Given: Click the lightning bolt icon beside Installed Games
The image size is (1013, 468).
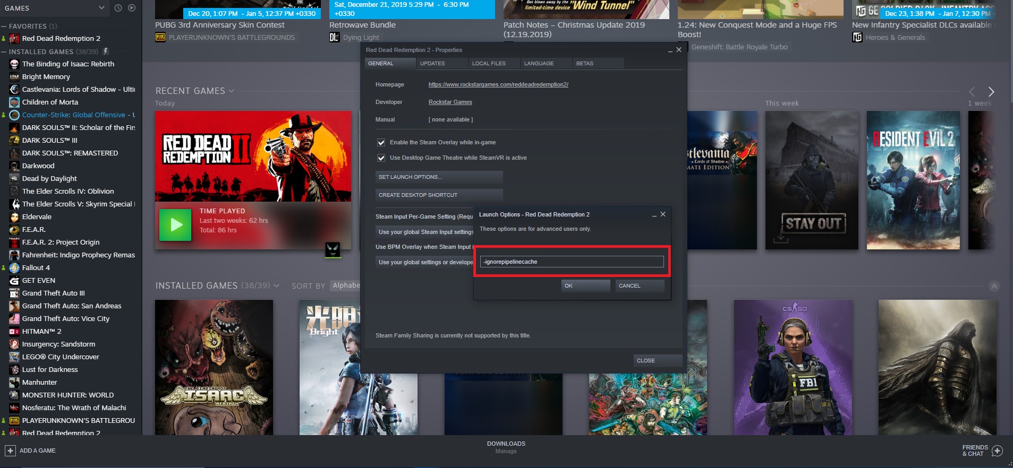Looking at the screenshot, I should pyautogui.click(x=106, y=51).
